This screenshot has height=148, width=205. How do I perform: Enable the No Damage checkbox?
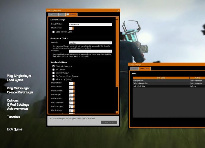click(53, 70)
